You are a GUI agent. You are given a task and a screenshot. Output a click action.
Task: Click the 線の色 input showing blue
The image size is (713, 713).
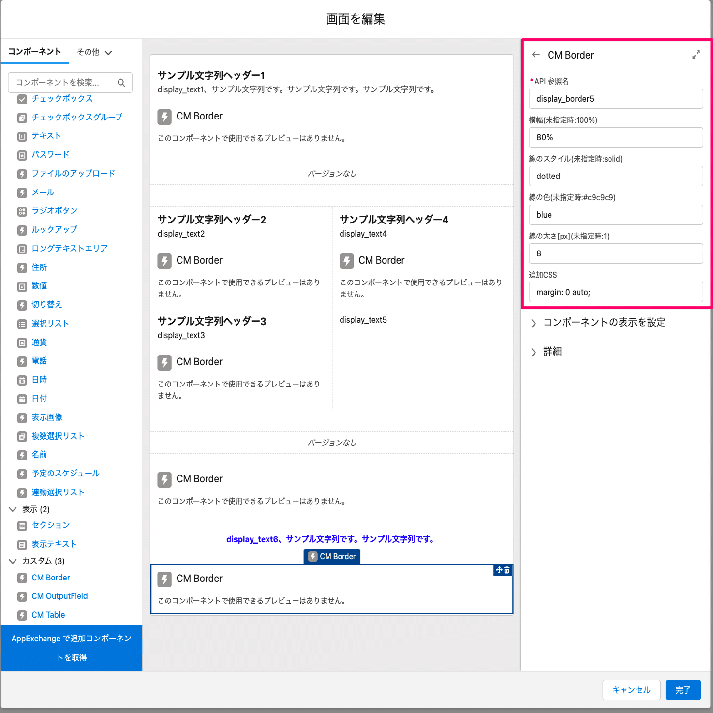[615, 215]
